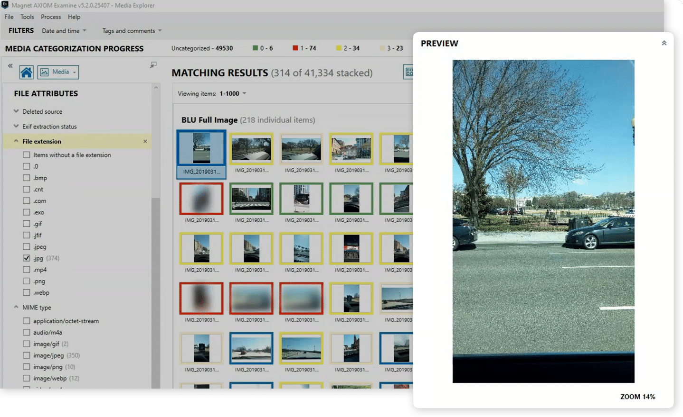Uncheck the .jpg file extension checkbox
683x417 pixels.
(x=27, y=258)
